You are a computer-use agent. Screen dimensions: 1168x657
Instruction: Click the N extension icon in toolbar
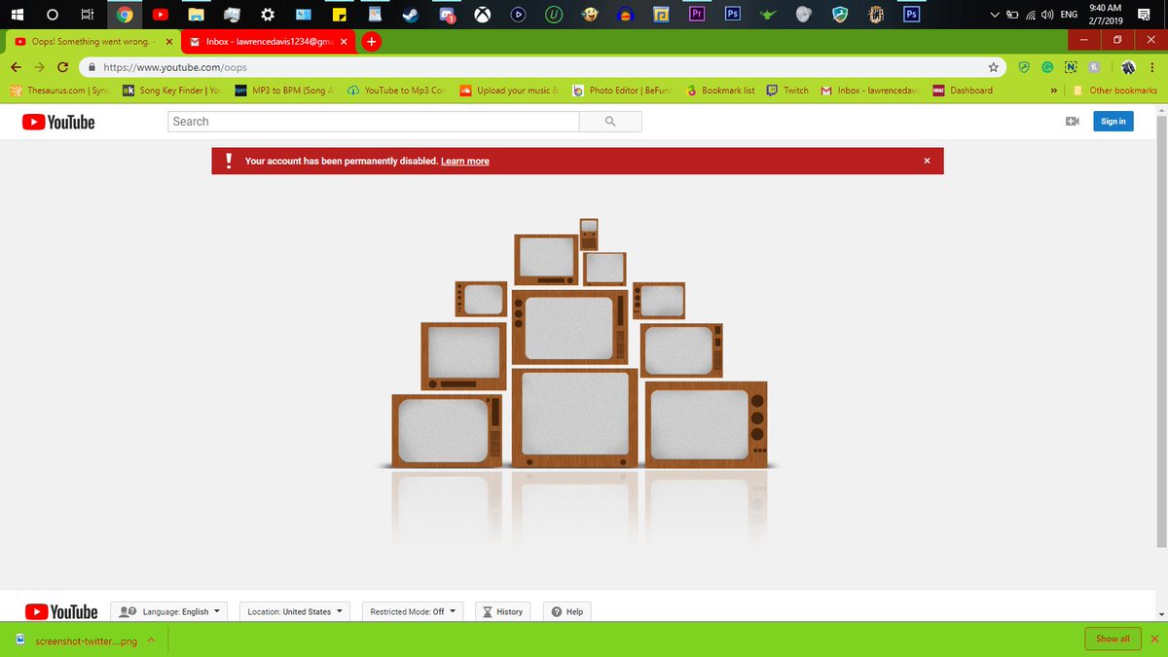coord(1071,68)
